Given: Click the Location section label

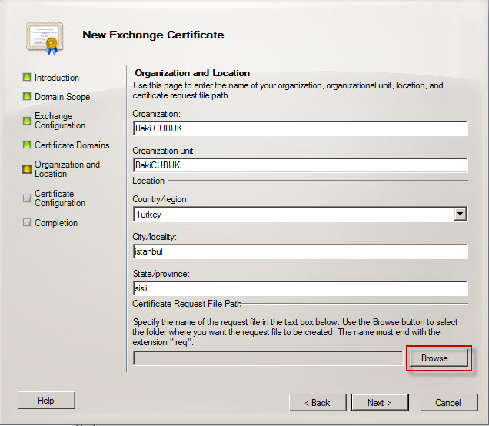Looking at the screenshot, I should click(x=148, y=181).
